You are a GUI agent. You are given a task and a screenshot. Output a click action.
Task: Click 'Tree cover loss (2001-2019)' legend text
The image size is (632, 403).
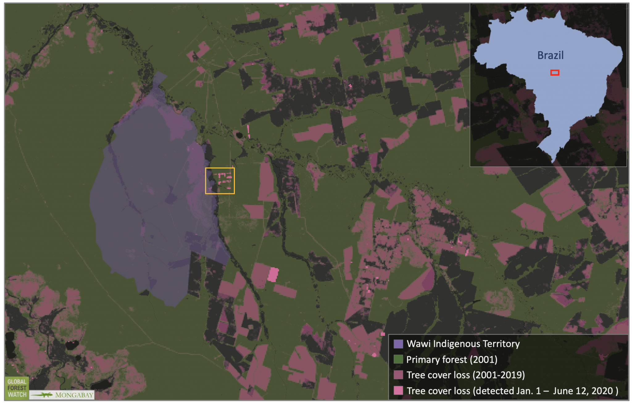pos(466,375)
